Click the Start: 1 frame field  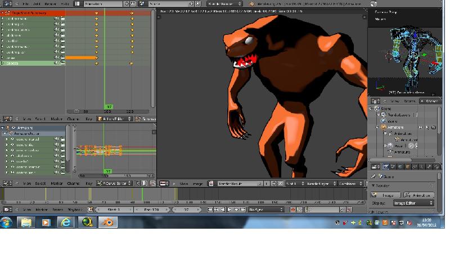pyautogui.click(x=114, y=210)
